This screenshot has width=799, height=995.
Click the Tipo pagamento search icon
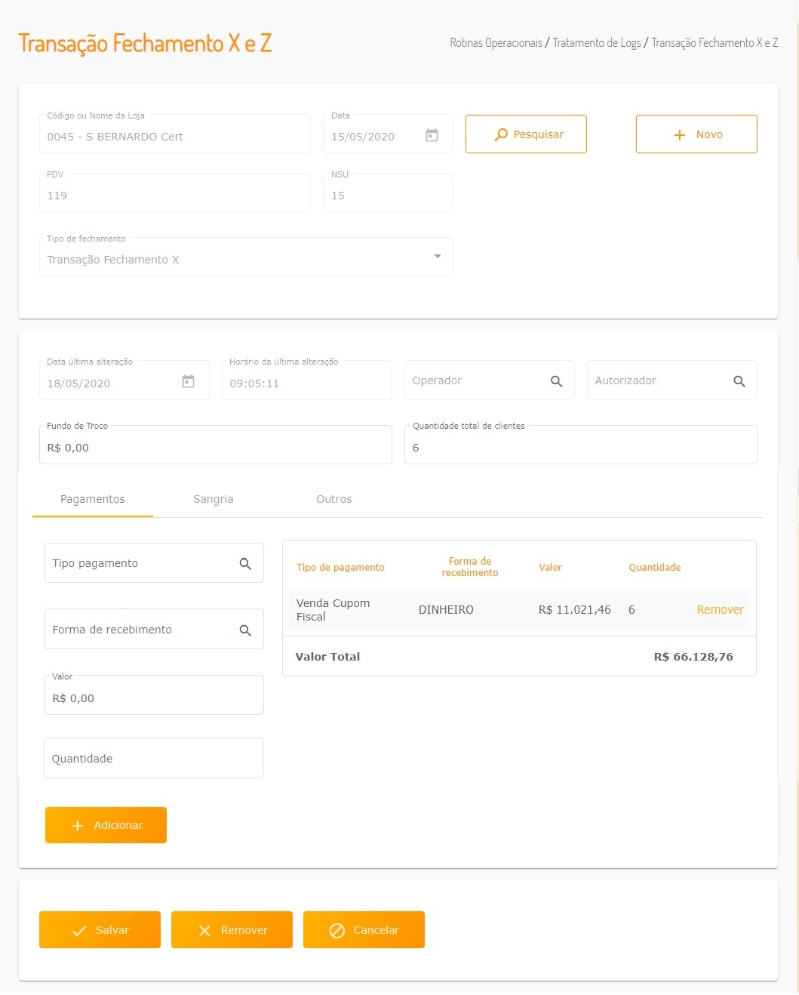pyautogui.click(x=245, y=564)
